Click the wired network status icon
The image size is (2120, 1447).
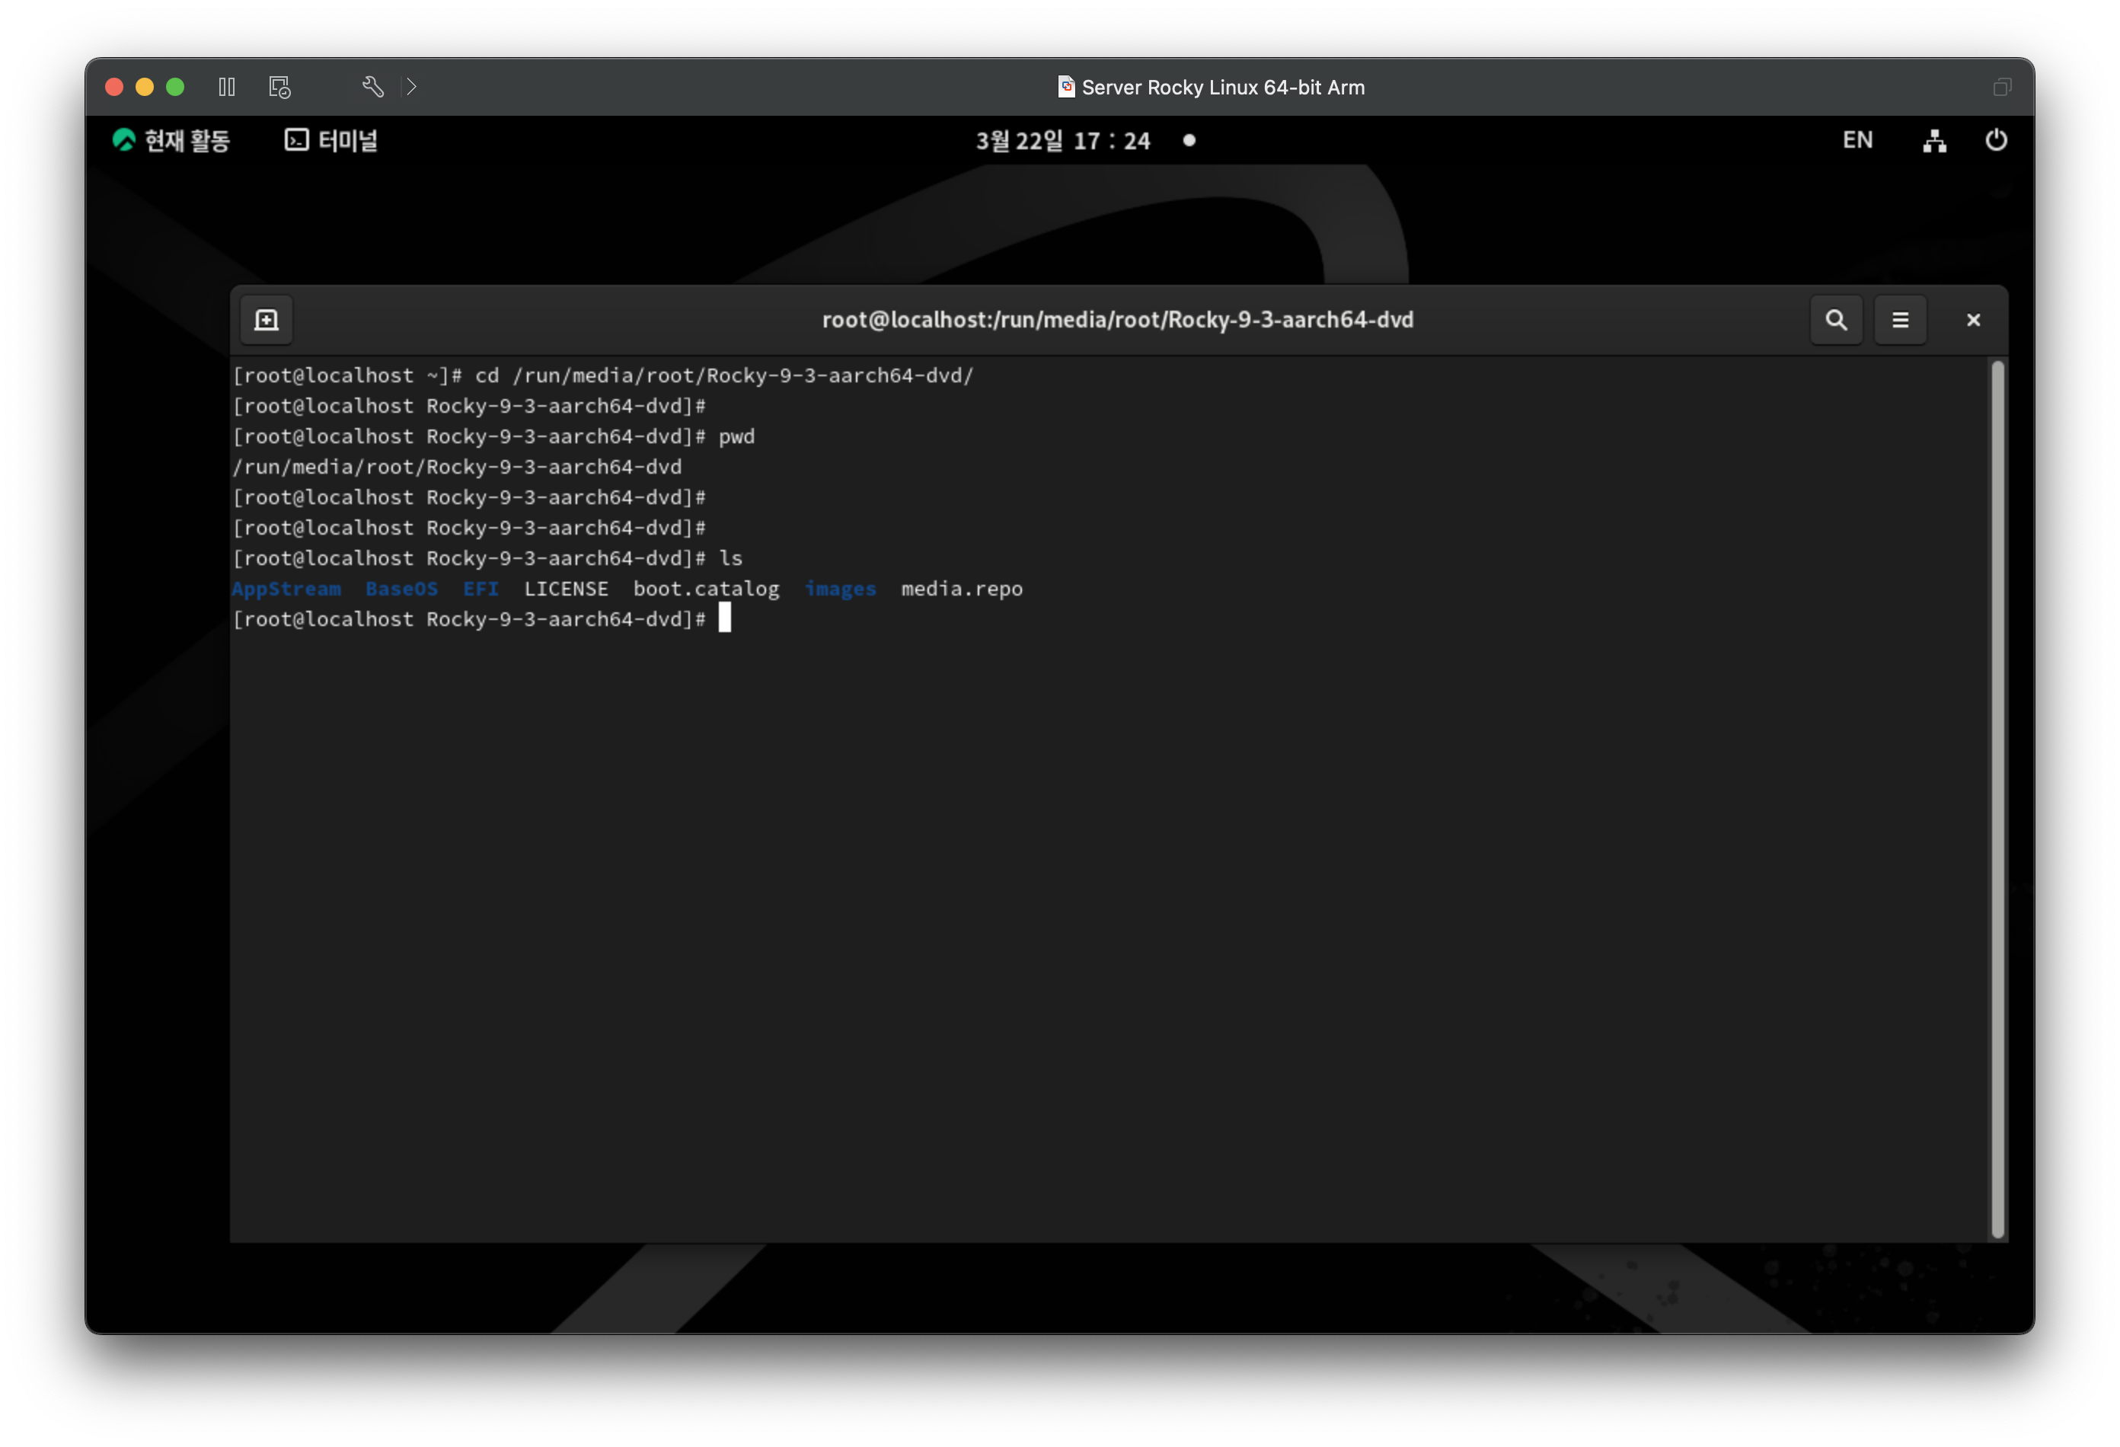(x=1934, y=140)
